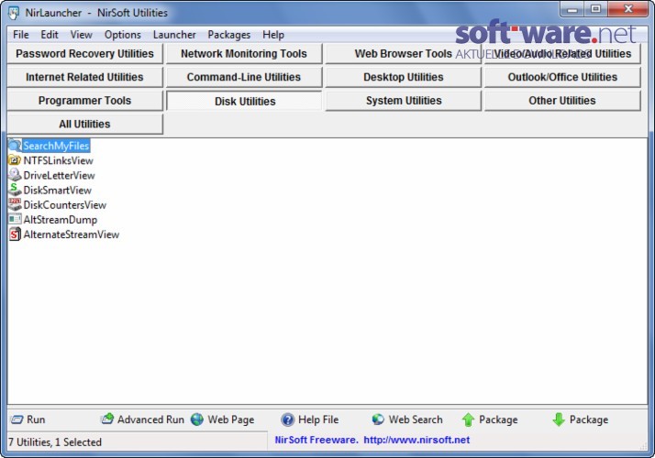Click the Advanced Run toolbar icon
Image resolution: width=655 pixels, height=458 pixels.
pyautogui.click(x=107, y=419)
